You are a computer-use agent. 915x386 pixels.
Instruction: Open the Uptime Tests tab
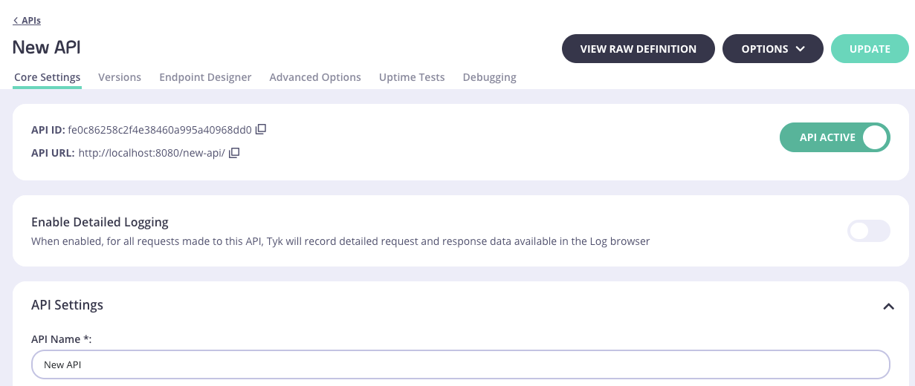412,77
